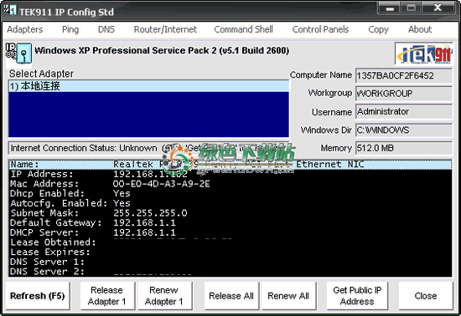Select adapter 1) 本地连接 in list
Image resolution: width=461 pixels, height=316 pixels.
point(148,86)
